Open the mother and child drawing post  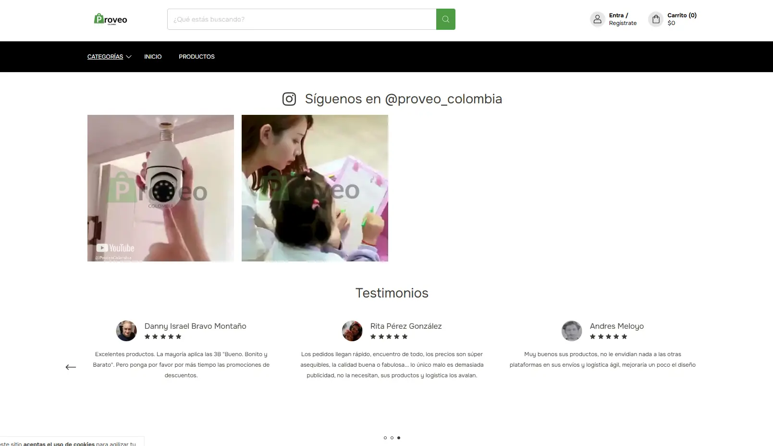pos(315,188)
